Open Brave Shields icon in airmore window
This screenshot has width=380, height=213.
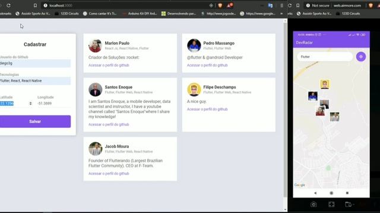pyautogui.click(x=370, y=5)
